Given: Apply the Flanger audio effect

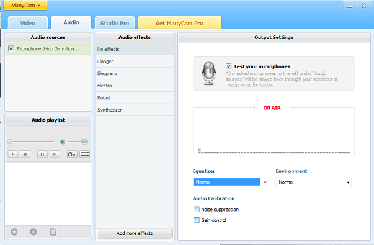Looking at the screenshot, I should [x=135, y=61].
